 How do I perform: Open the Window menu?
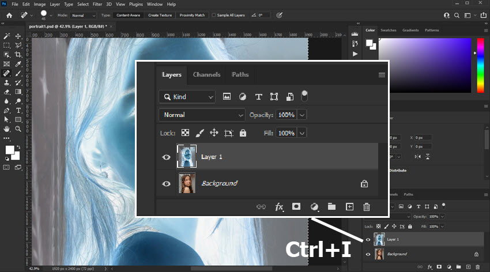tap(154, 5)
